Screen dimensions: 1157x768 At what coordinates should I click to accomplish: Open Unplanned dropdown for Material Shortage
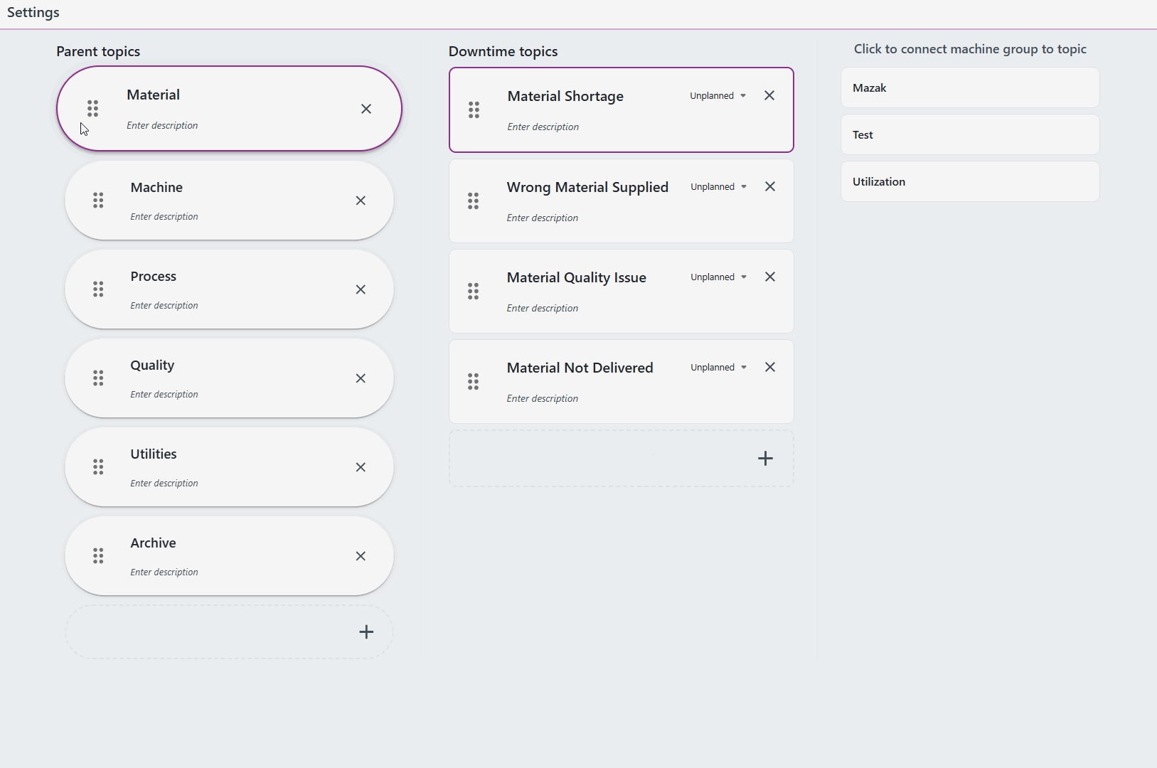(x=718, y=96)
